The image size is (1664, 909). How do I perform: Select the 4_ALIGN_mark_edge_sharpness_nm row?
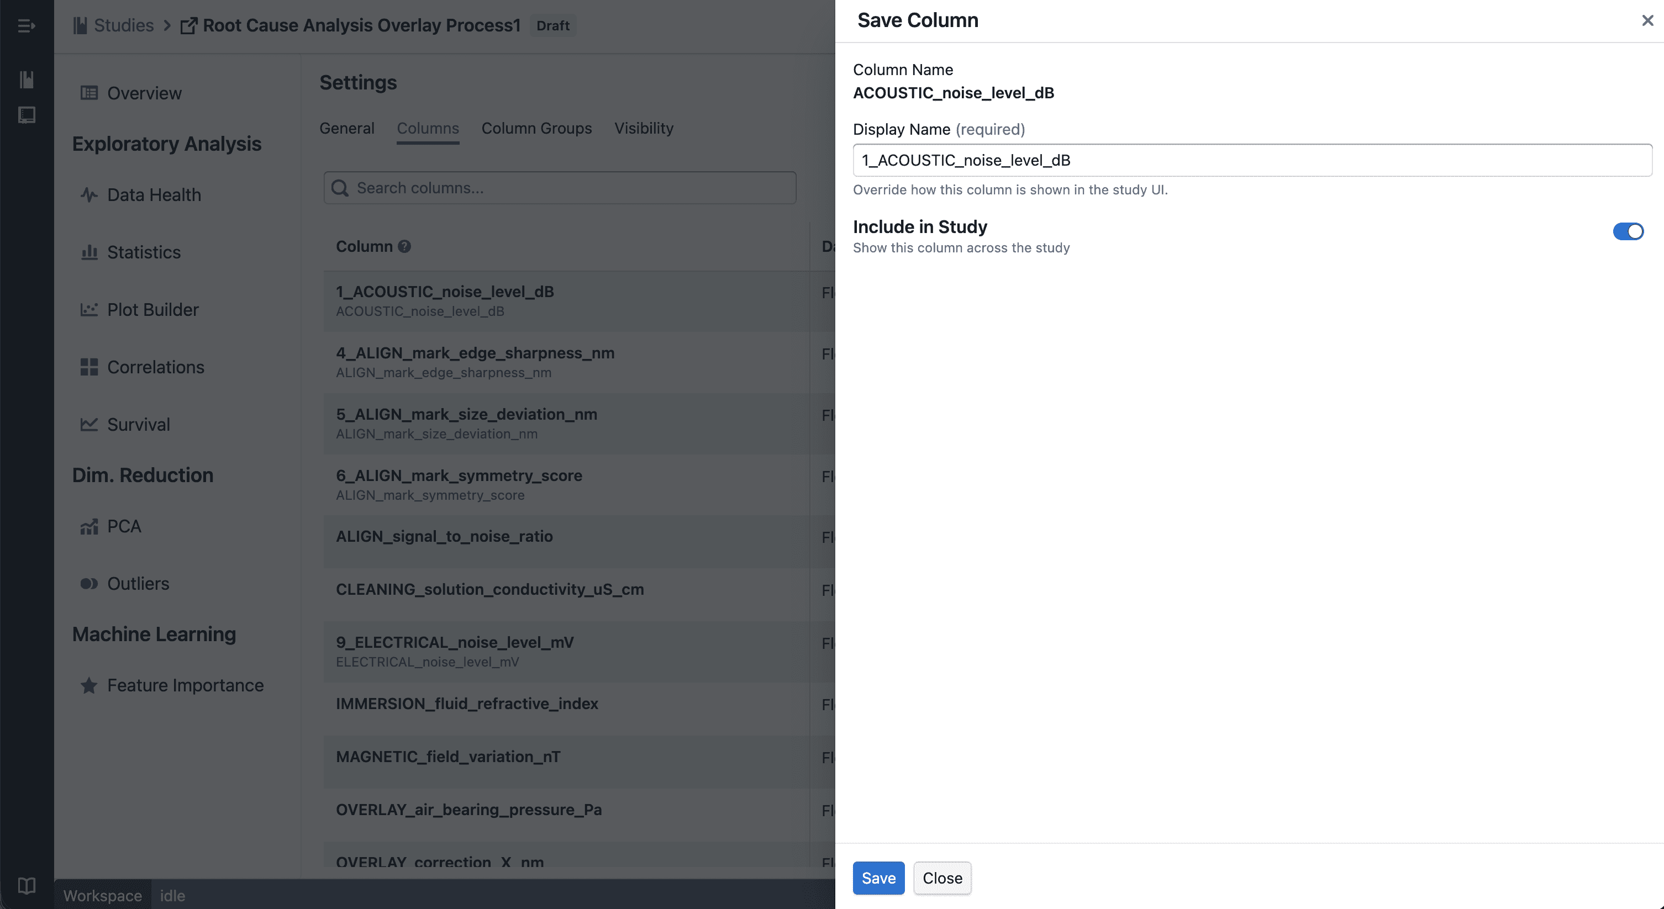[566, 363]
